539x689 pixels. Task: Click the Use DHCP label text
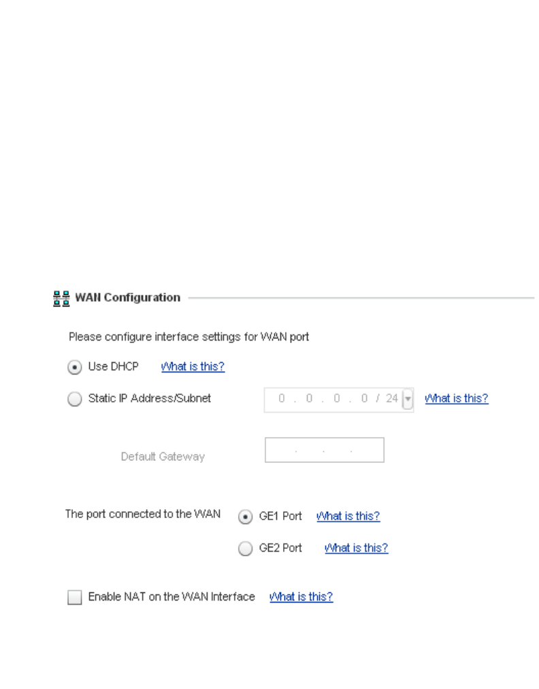pos(114,367)
